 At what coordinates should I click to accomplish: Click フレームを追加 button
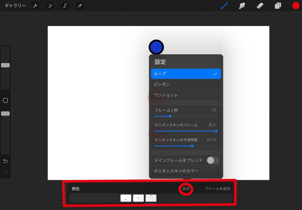coord(218,189)
